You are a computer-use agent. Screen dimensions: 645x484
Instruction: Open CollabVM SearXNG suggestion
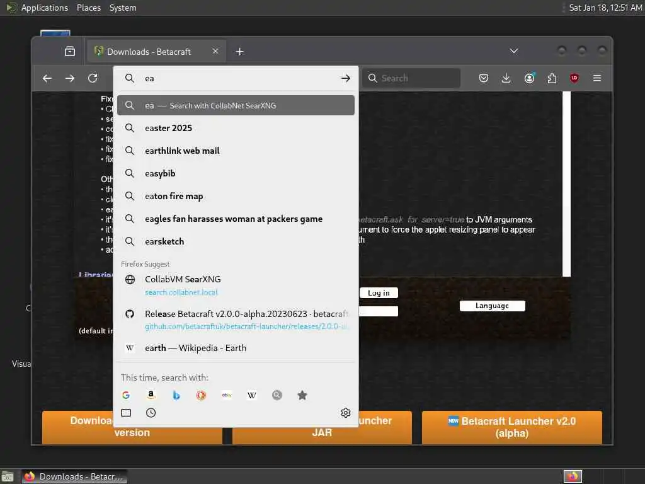[236, 285]
